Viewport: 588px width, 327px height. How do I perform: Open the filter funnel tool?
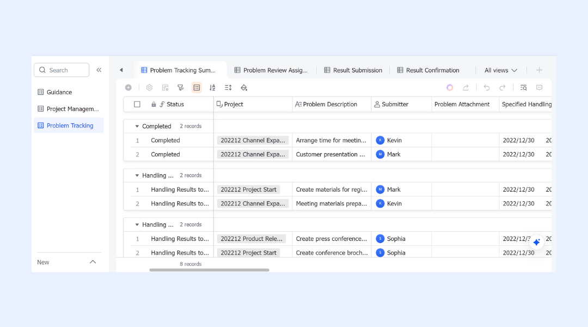(181, 88)
